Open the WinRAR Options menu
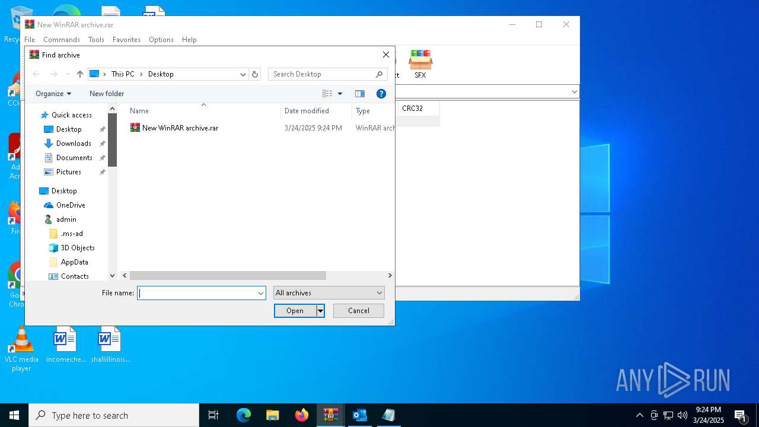The height and width of the screenshot is (427, 759). coord(161,40)
